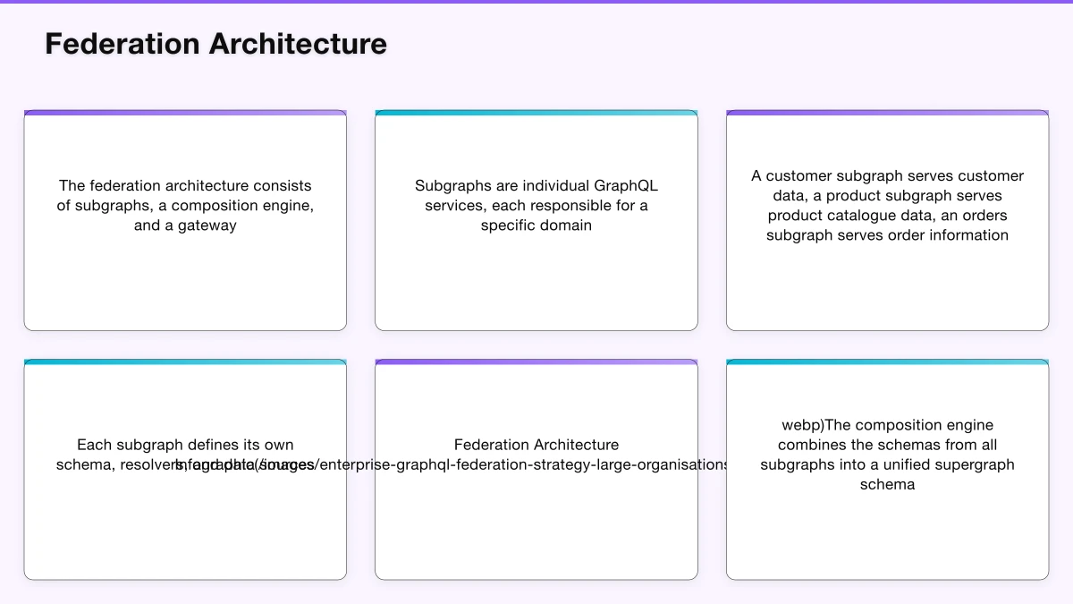Select the teal header bar above the Subgraphs card
Screen dimensions: 1073x604
click(536, 113)
